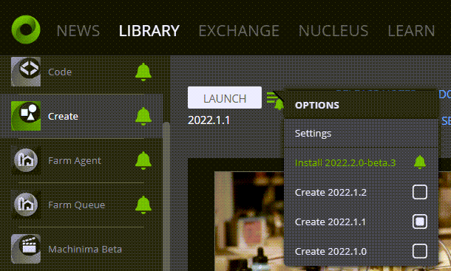
Task: Click the green Omniverse logo icon
Action: (x=26, y=30)
